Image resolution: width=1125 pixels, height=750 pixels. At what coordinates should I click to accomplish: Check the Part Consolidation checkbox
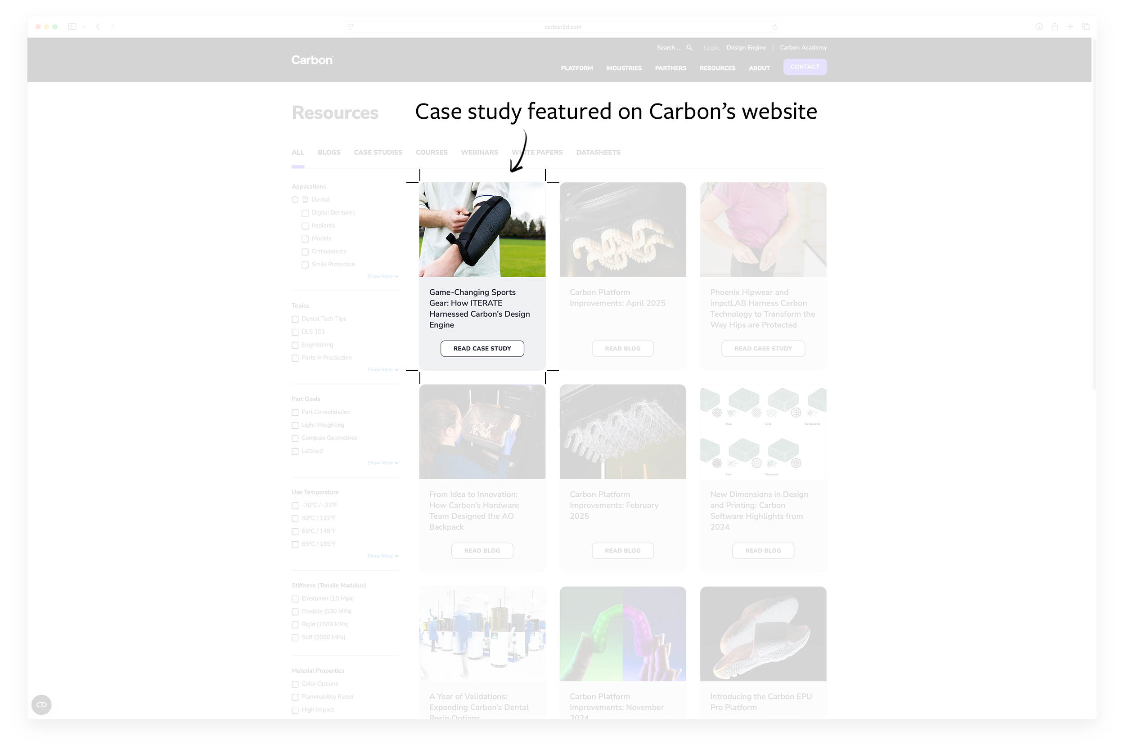tap(295, 412)
